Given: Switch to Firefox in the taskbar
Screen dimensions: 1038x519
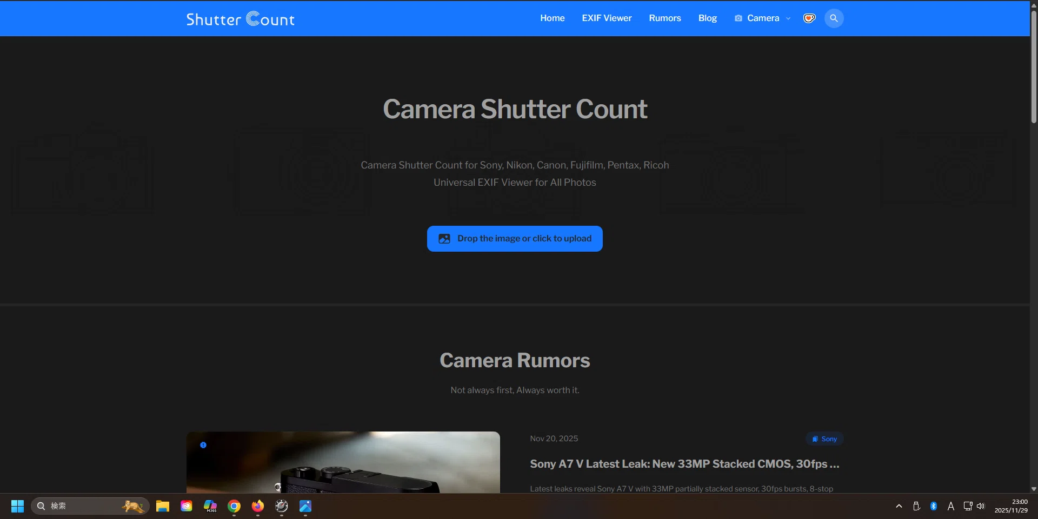Looking at the screenshot, I should pos(258,506).
